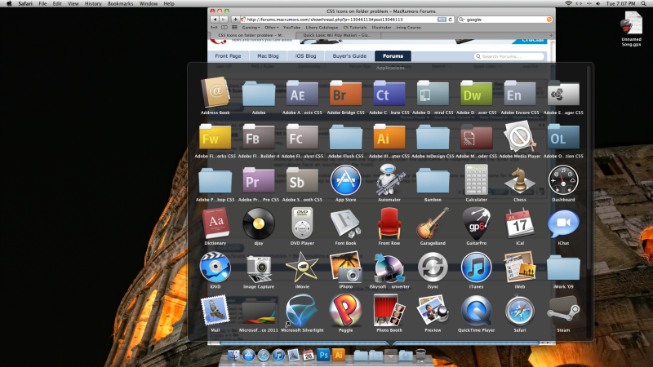653x367 pixels.
Task: Launch Peggle
Action: click(x=345, y=311)
